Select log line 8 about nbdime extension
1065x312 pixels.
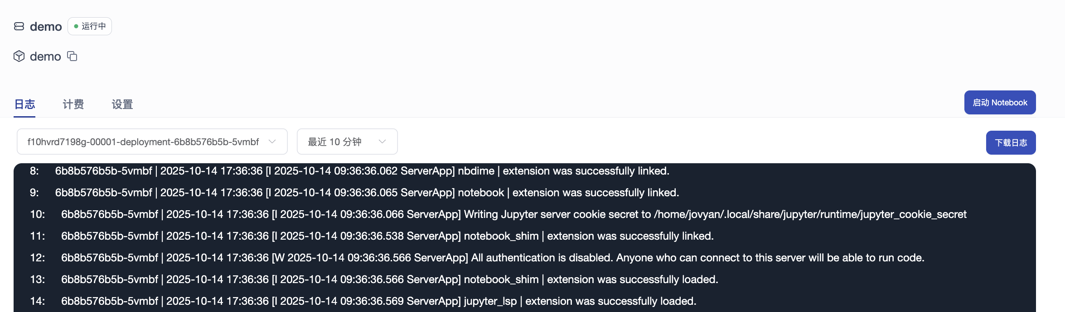tap(362, 171)
